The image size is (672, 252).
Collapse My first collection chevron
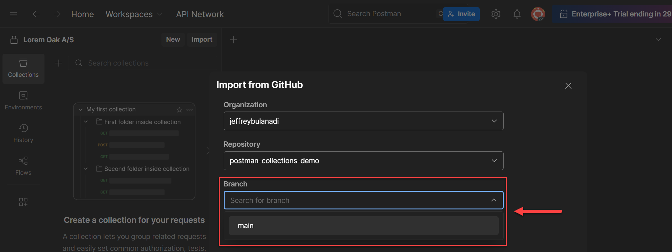click(81, 109)
